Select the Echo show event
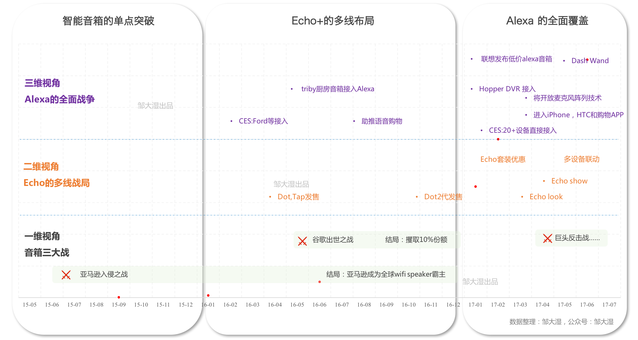This screenshot has height=340, width=638. click(569, 181)
